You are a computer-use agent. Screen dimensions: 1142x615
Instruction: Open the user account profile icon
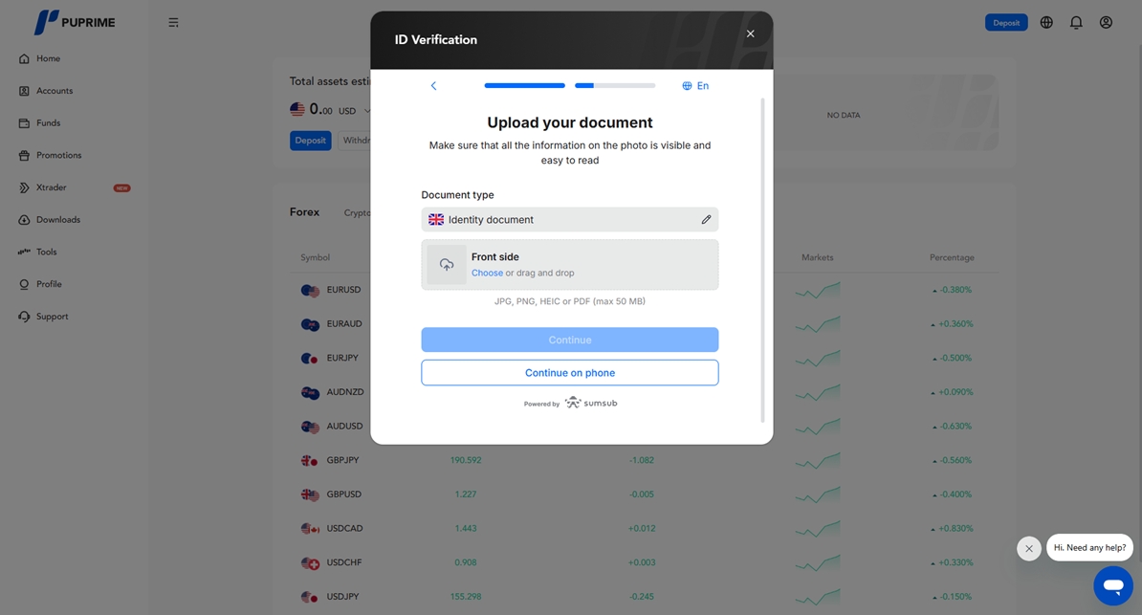(x=1106, y=22)
